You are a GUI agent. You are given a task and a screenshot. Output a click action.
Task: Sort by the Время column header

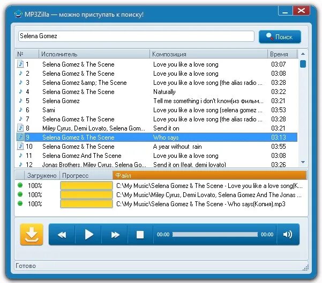pyautogui.click(x=282, y=54)
